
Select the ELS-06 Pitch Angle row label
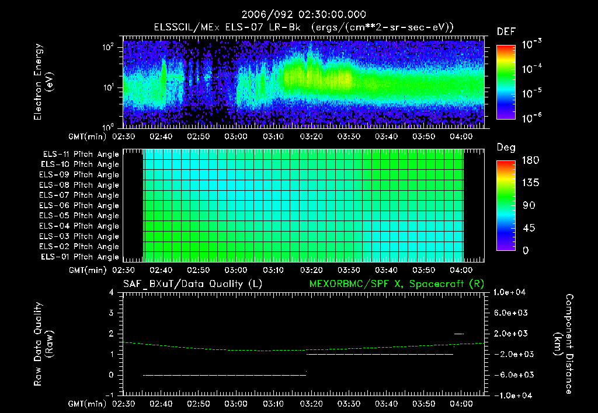79,206
